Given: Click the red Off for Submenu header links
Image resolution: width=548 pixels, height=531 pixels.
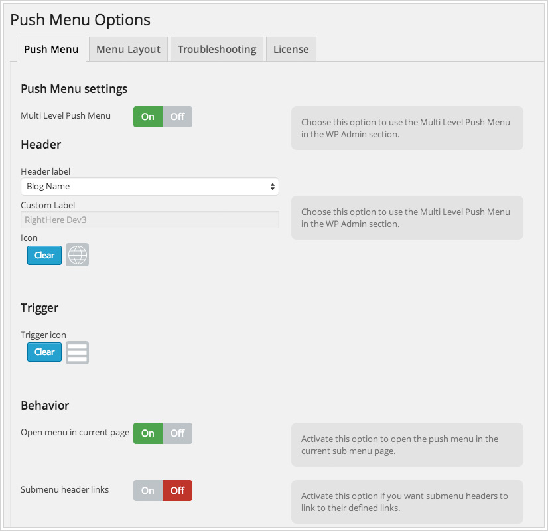Looking at the screenshot, I should [x=178, y=491].
